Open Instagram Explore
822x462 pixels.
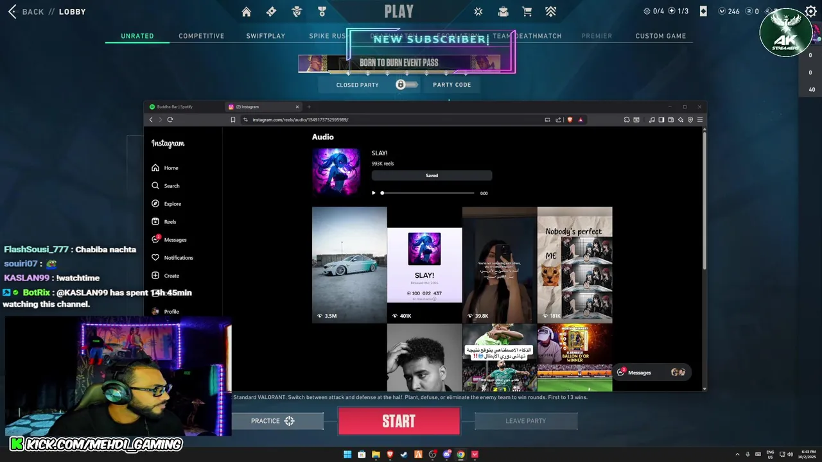(x=166, y=203)
